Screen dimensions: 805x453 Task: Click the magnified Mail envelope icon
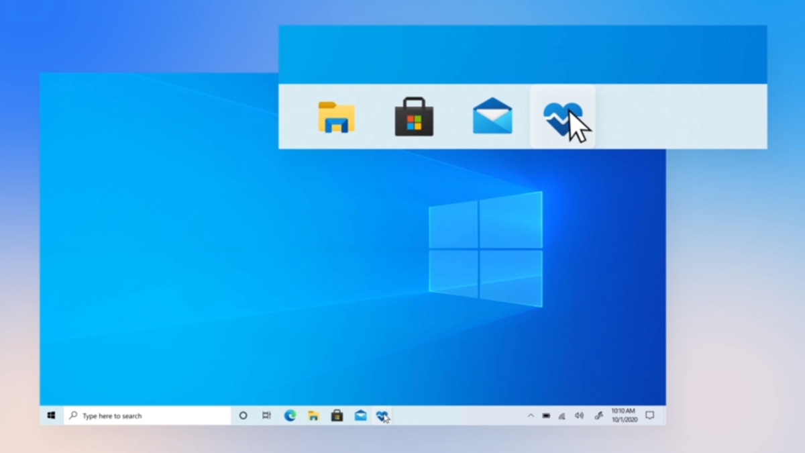[492, 115]
